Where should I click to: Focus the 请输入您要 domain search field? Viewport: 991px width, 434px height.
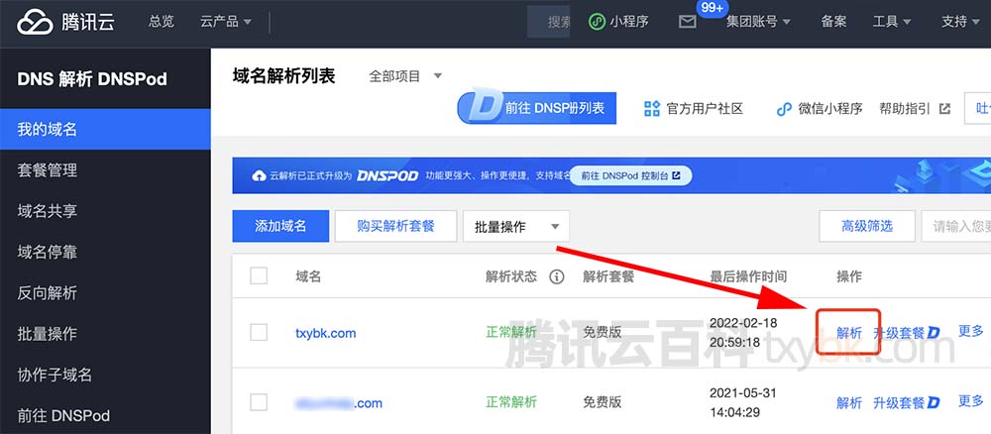coord(956,226)
